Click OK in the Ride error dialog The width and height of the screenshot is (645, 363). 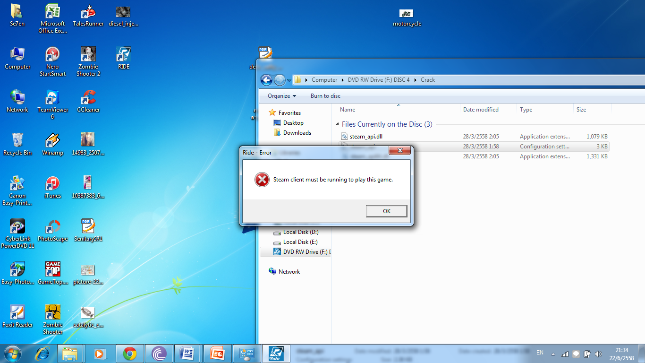point(386,211)
